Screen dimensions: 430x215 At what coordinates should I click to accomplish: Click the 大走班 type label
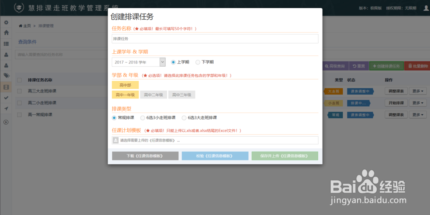click(334, 91)
